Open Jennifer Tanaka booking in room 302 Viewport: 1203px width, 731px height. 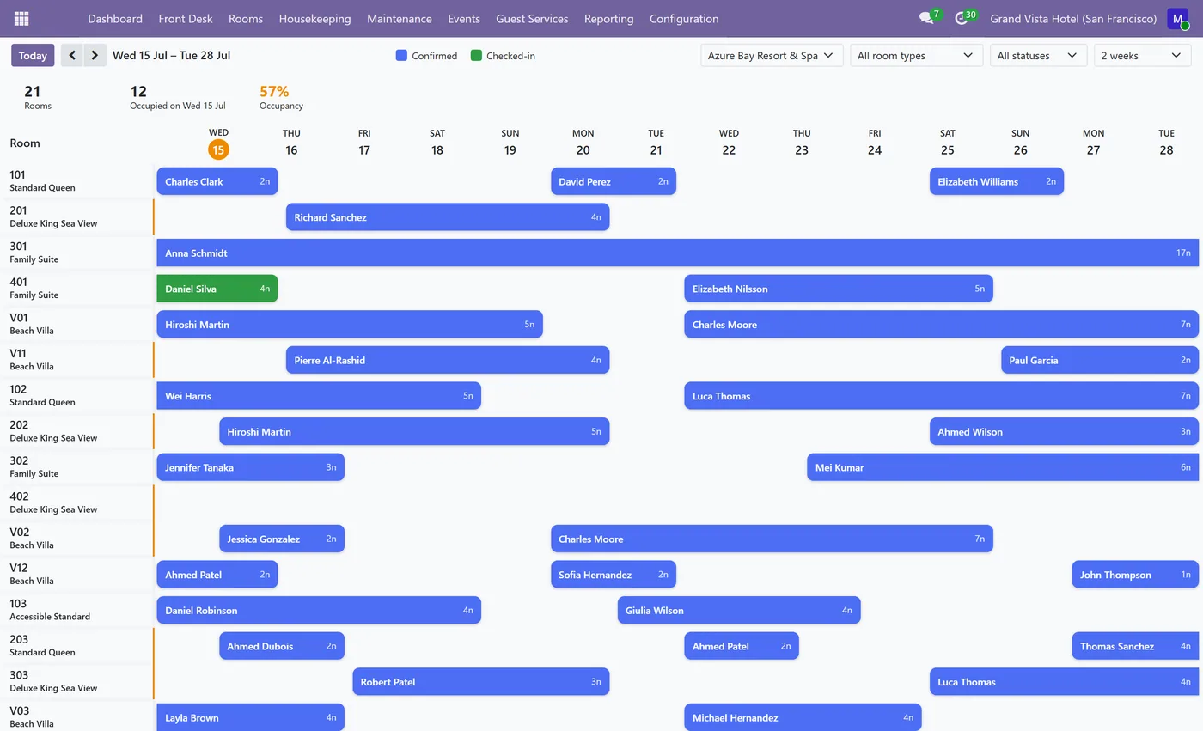(251, 467)
